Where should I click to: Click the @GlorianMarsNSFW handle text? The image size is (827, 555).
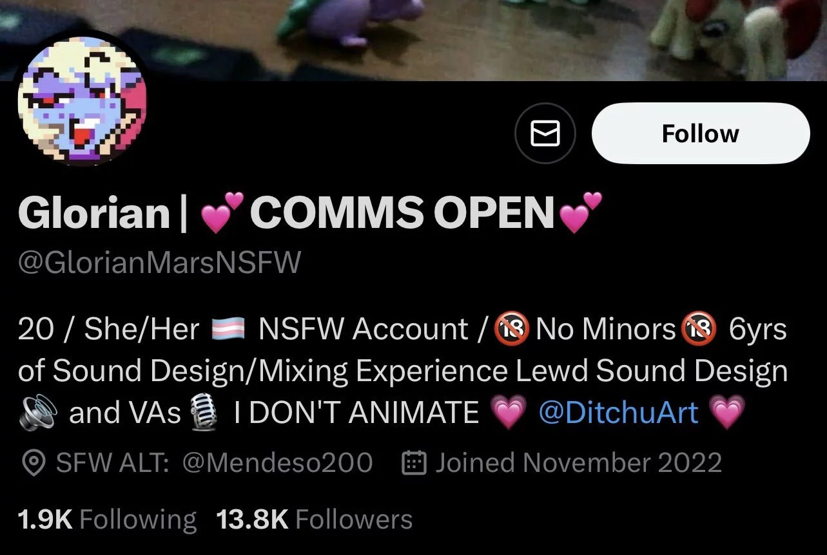(x=159, y=263)
